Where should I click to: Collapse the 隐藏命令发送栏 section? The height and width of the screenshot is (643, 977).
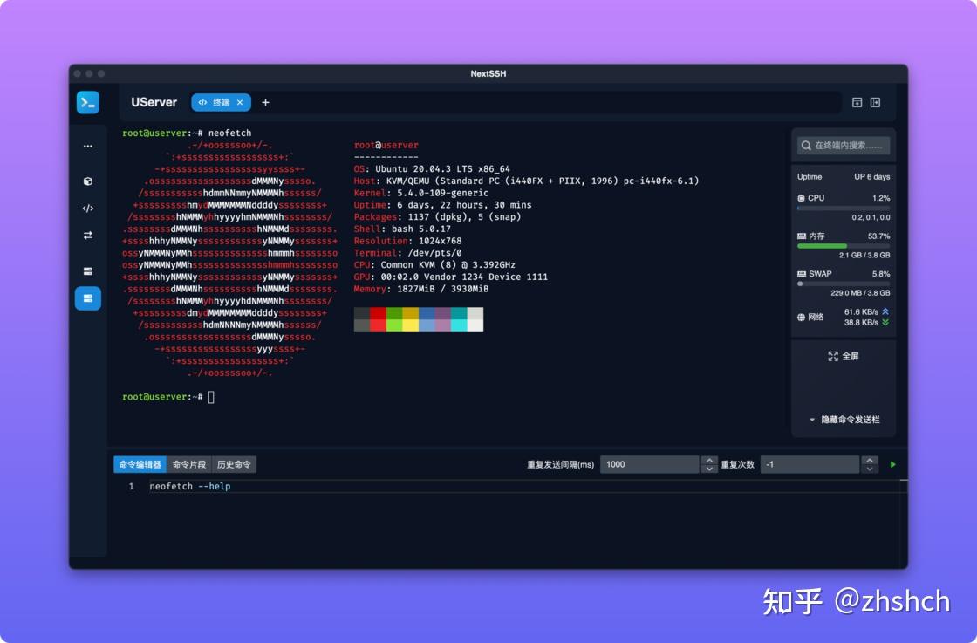click(x=844, y=420)
